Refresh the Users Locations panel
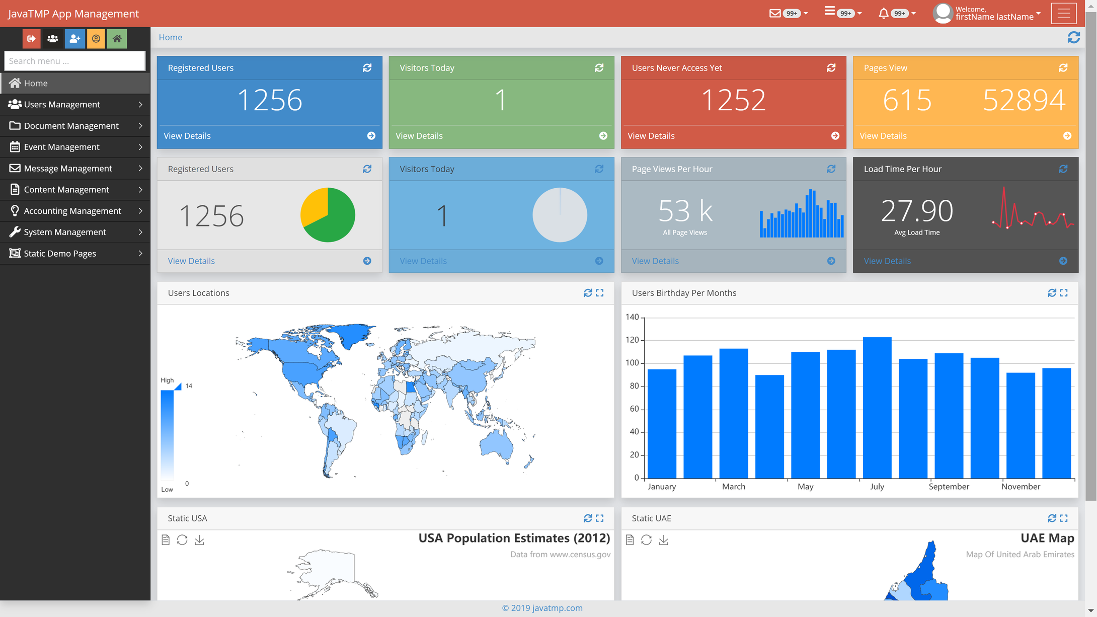 tap(588, 293)
